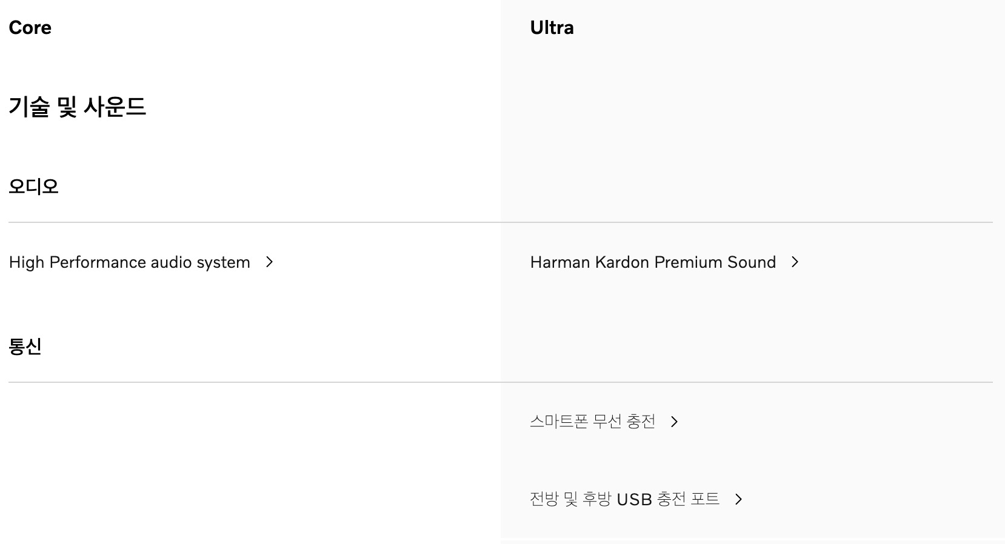Image resolution: width=1005 pixels, height=544 pixels.
Task: Select the Ultra trim heading
Action: pyautogui.click(x=552, y=28)
